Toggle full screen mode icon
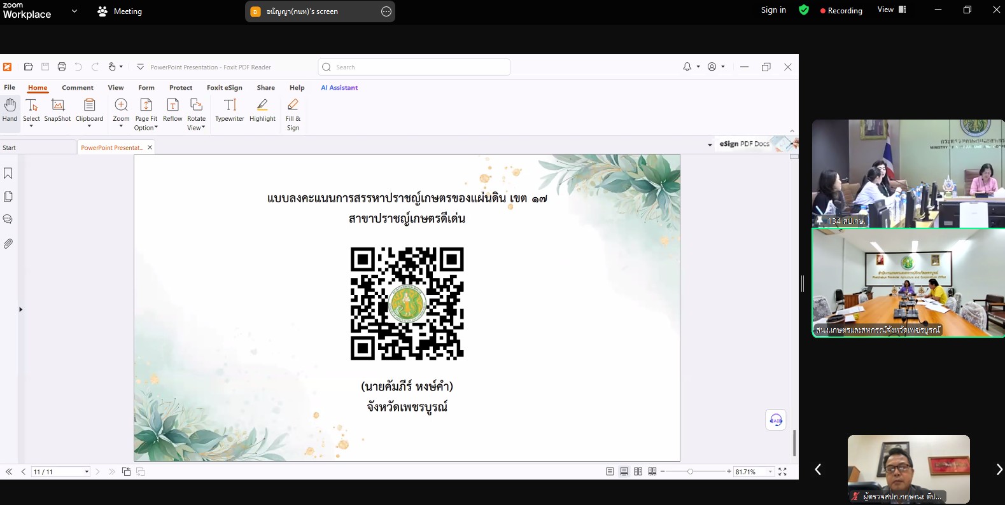This screenshot has width=1005, height=505. click(783, 471)
